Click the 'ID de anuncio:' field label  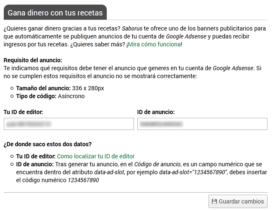(156, 112)
